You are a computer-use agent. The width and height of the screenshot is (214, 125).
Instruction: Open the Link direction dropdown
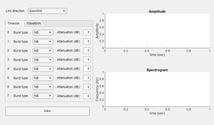coord(47,11)
